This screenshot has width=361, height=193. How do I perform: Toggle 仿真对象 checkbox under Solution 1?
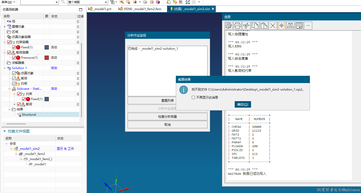pos(14,73)
